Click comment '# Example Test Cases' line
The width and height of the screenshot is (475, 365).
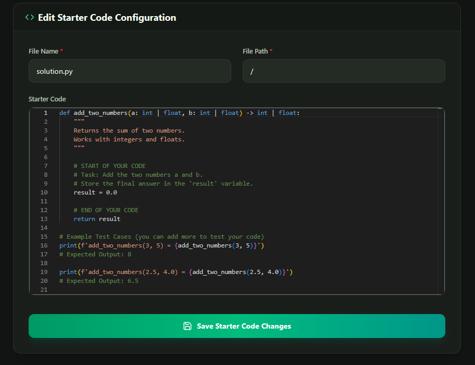161,237
